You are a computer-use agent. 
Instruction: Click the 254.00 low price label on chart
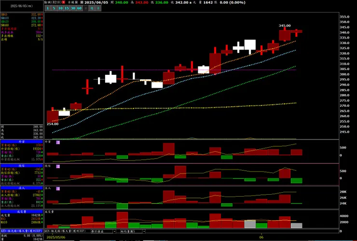(x=53, y=124)
